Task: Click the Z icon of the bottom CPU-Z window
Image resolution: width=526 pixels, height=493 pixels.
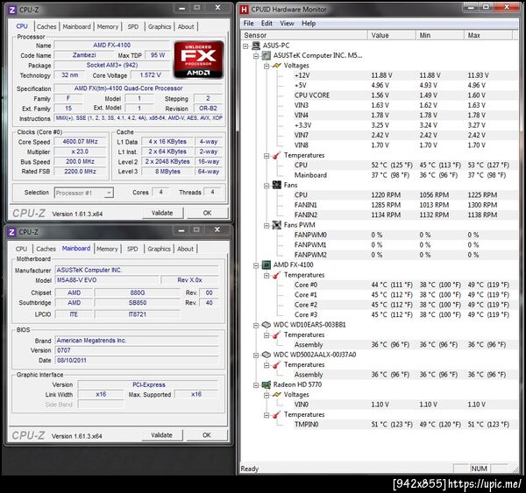Action: pos(11,232)
